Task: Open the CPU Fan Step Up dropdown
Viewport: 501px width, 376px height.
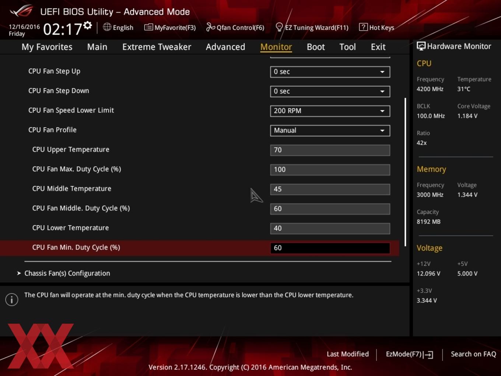Action: click(330, 72)
